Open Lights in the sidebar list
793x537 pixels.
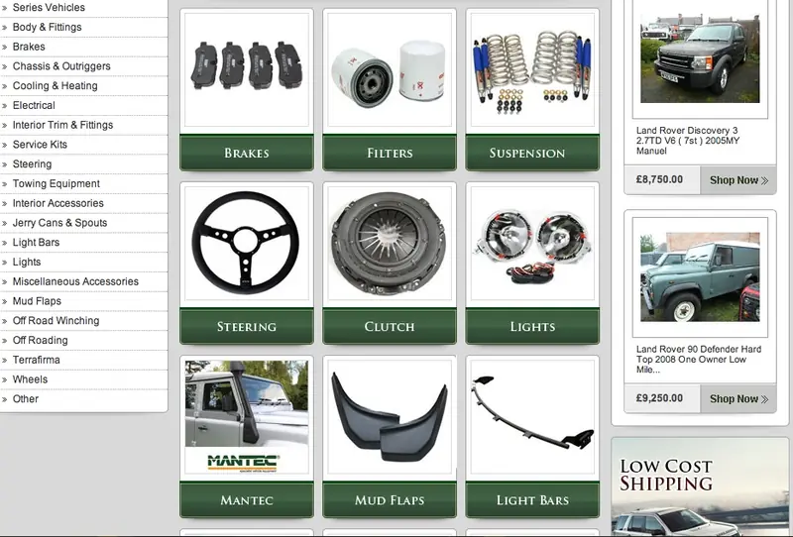click(27, 262)
